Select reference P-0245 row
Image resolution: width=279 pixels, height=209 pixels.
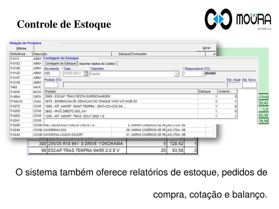click(x=21, y=92)
